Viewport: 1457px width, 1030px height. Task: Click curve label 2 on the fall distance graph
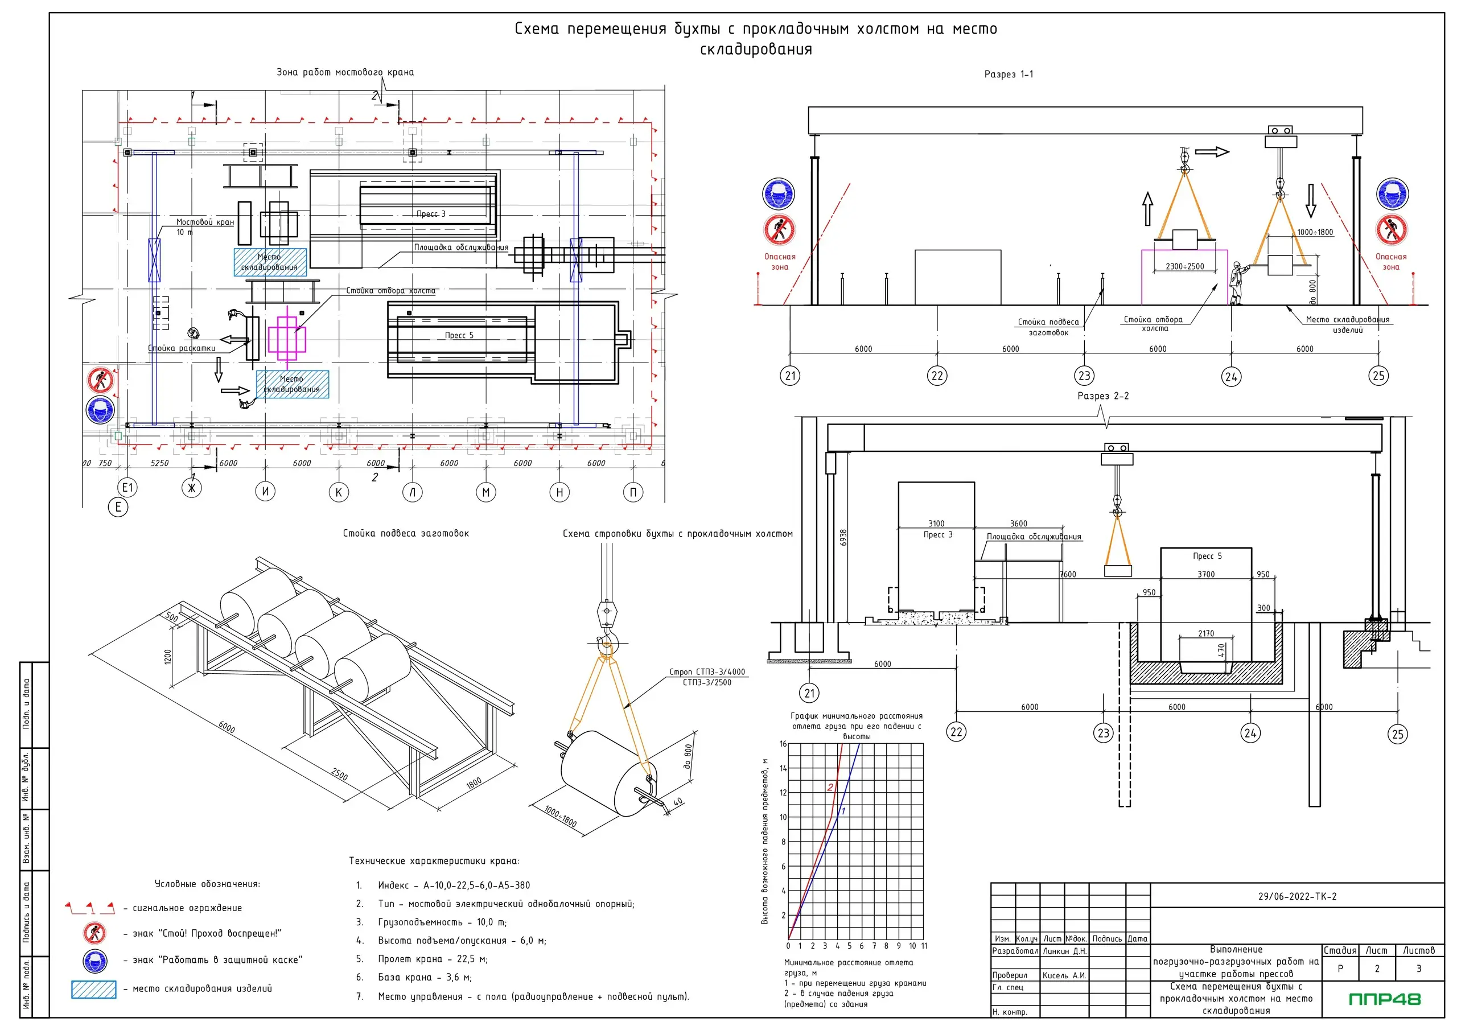[x=830, y=787]
